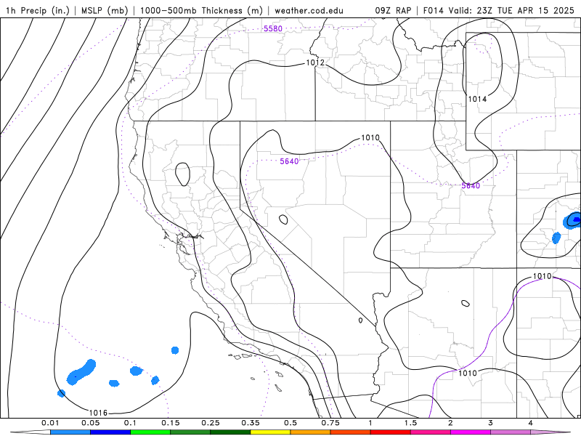Viewport: 581px width, 436px height.
Task: Click the largest offshore blue precipitation blob
Action: (81, 372)
